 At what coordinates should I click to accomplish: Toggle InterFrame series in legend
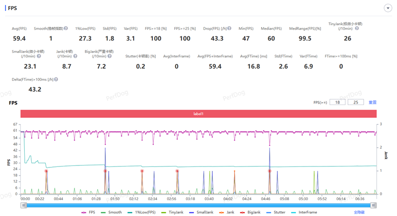307,212
